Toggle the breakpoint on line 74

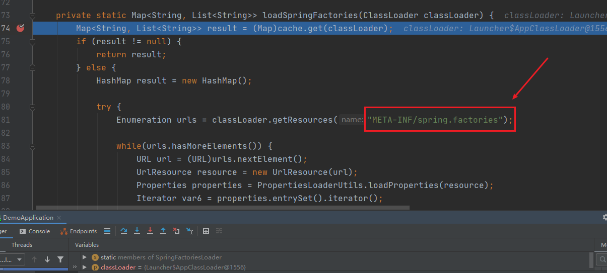tap(20, 28)
